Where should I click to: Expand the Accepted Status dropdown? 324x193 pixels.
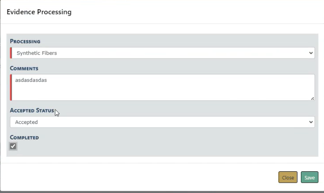tap(162, 122)
